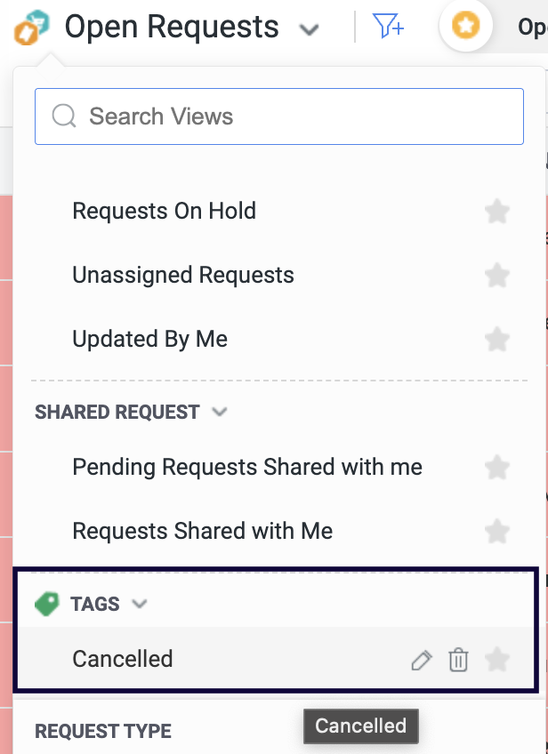Delete the Cancelled tag view

point(458,660)
